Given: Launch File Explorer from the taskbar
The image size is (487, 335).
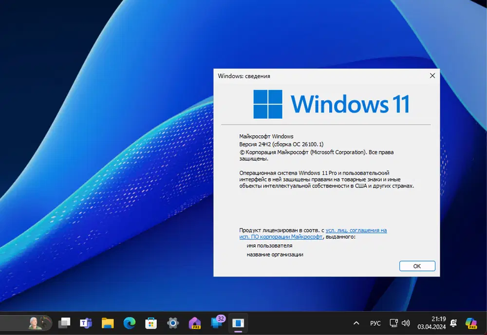Looking at the screenshot, I should coord(107,323).
